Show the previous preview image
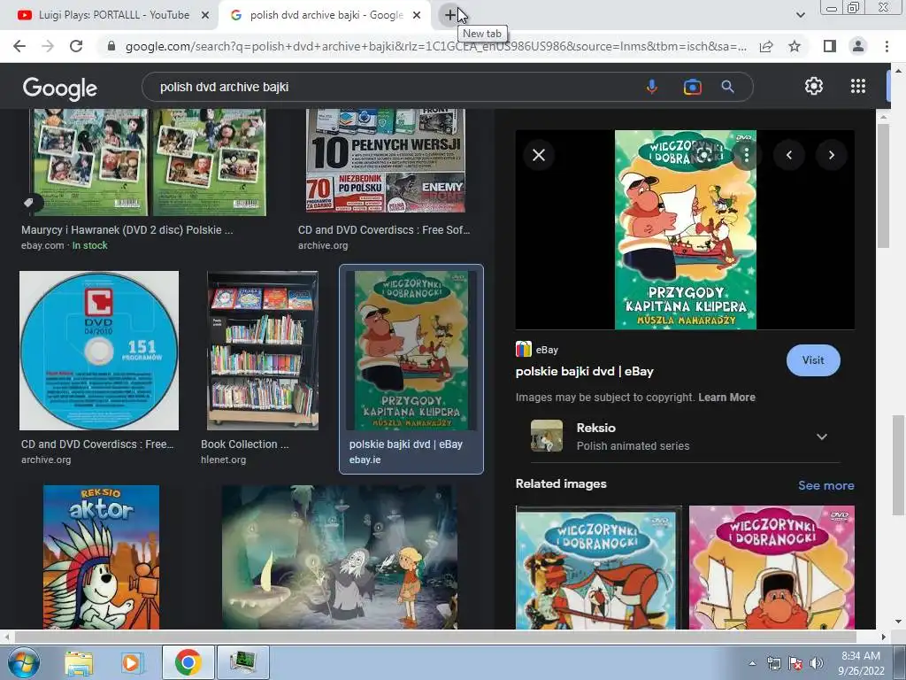This screenshot has width=906, height=680. (x=788, y=155)
